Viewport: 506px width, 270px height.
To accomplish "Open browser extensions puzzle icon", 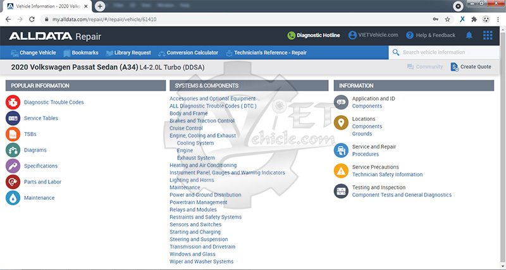I will point(474,20).
